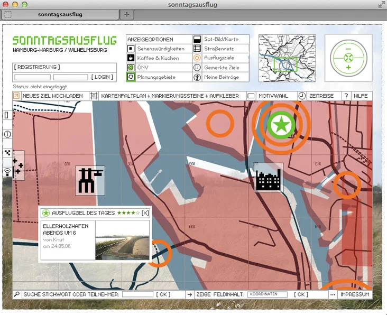This screenshot has width=387, height=315.
Task: Click OK next to the Koordinaten field
Action: tap(301, 294)
